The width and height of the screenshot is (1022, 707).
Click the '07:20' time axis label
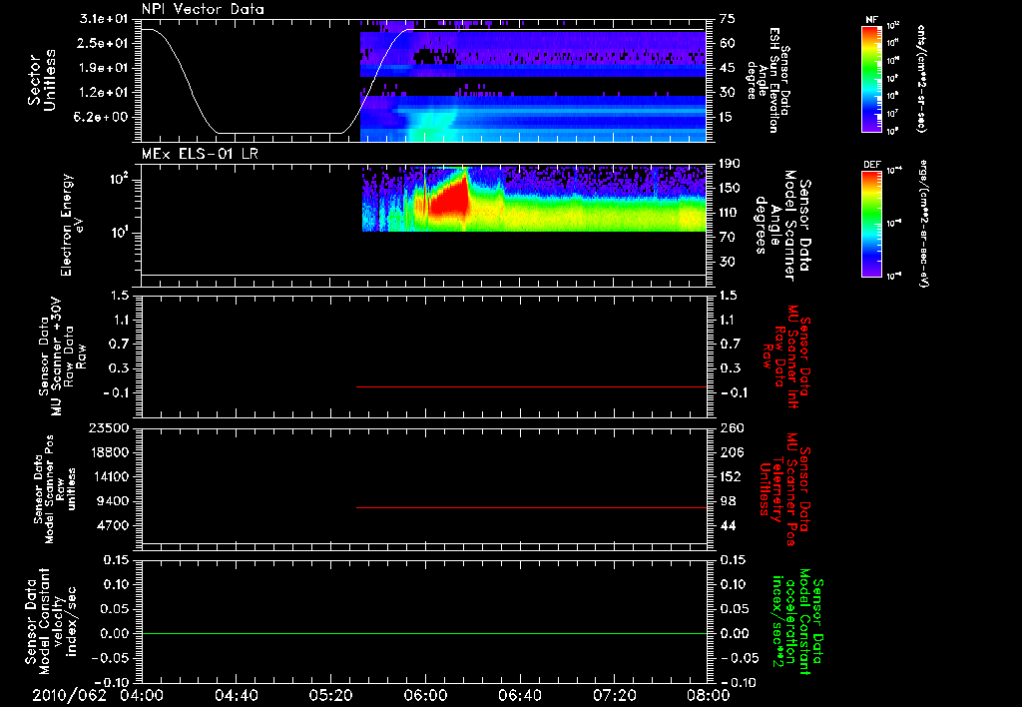tap(614, 695)
